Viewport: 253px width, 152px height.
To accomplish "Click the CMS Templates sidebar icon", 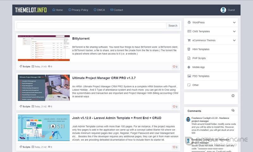I will tap(189, 31).
